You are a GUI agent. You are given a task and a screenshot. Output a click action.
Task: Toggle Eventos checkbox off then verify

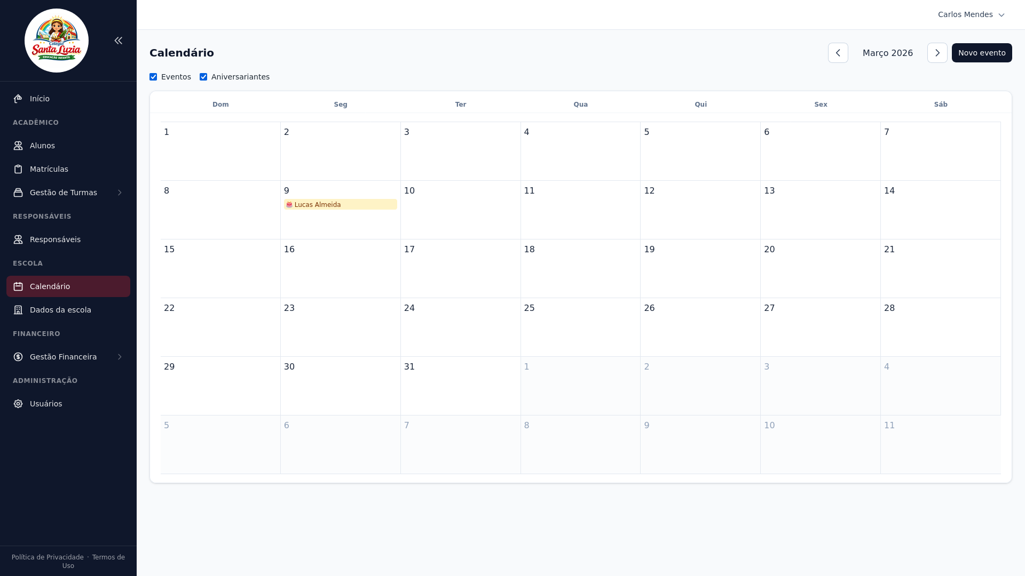click(x=153, y=77)
